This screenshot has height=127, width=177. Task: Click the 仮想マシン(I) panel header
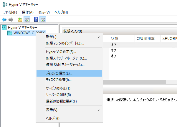(120, 31)
